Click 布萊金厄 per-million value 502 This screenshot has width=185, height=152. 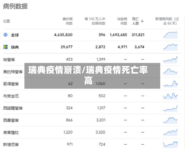(x=102, y=96)
